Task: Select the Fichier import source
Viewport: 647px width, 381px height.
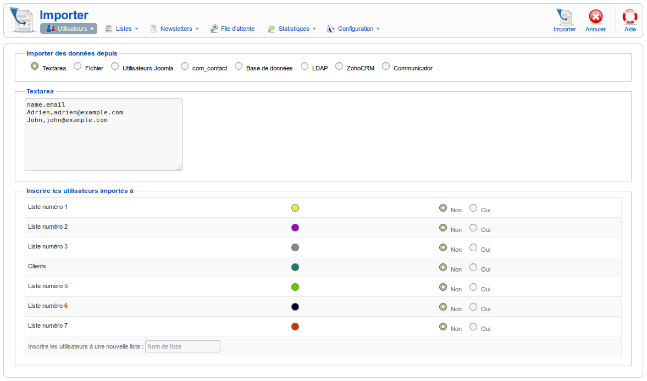Action: pos(78,67)
